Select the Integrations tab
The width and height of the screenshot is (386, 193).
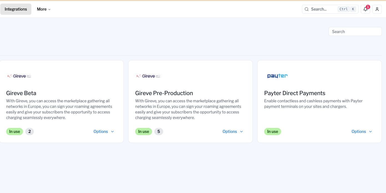point(16,9)
